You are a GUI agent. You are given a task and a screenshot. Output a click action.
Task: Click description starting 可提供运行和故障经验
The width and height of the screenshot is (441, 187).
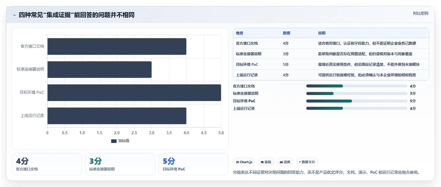(x=367, y=75)
